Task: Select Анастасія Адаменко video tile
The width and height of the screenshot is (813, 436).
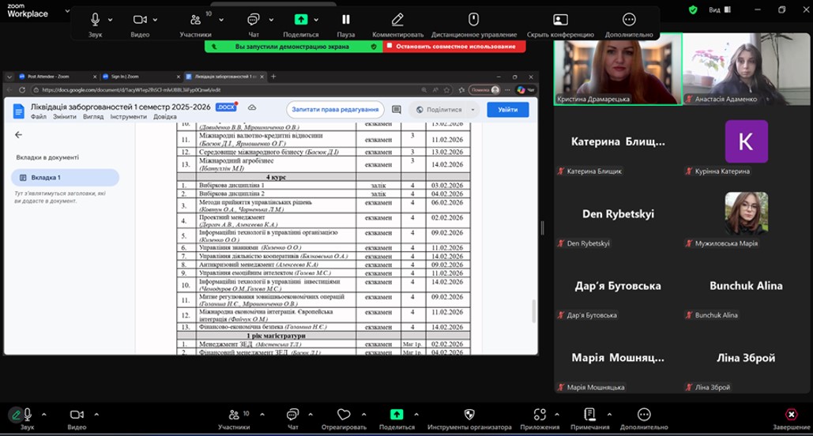Action: 747,69
